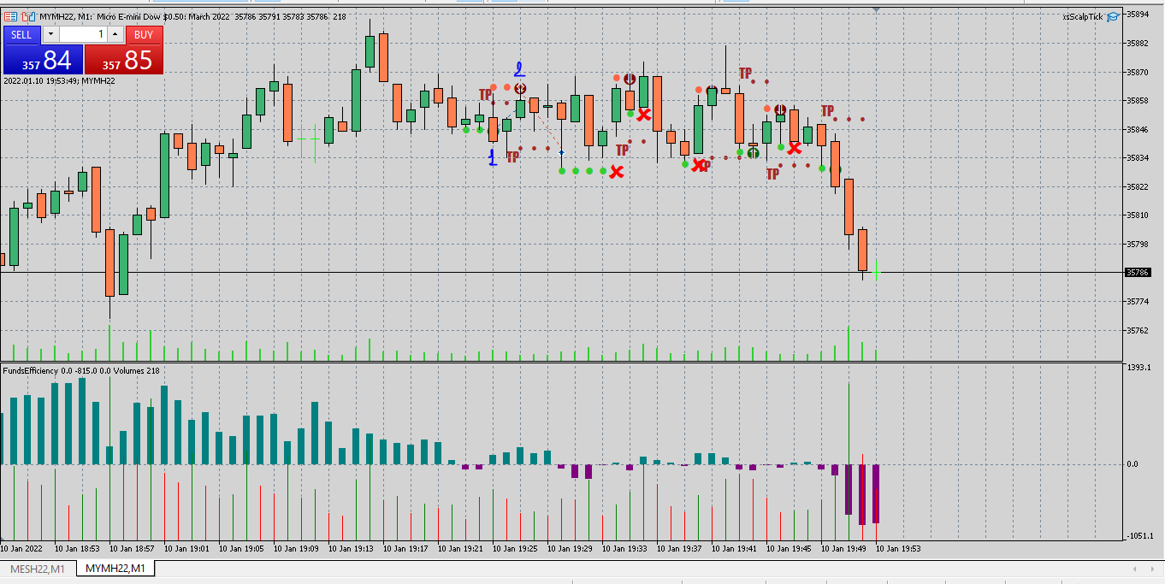Click the 0.0 indicator zero level label
1165x584 pixels.
1132,464
